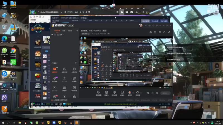Open the lyrics assistant tool
The width and height of the screenshot is (223, 125).
(x=74, y=89)
